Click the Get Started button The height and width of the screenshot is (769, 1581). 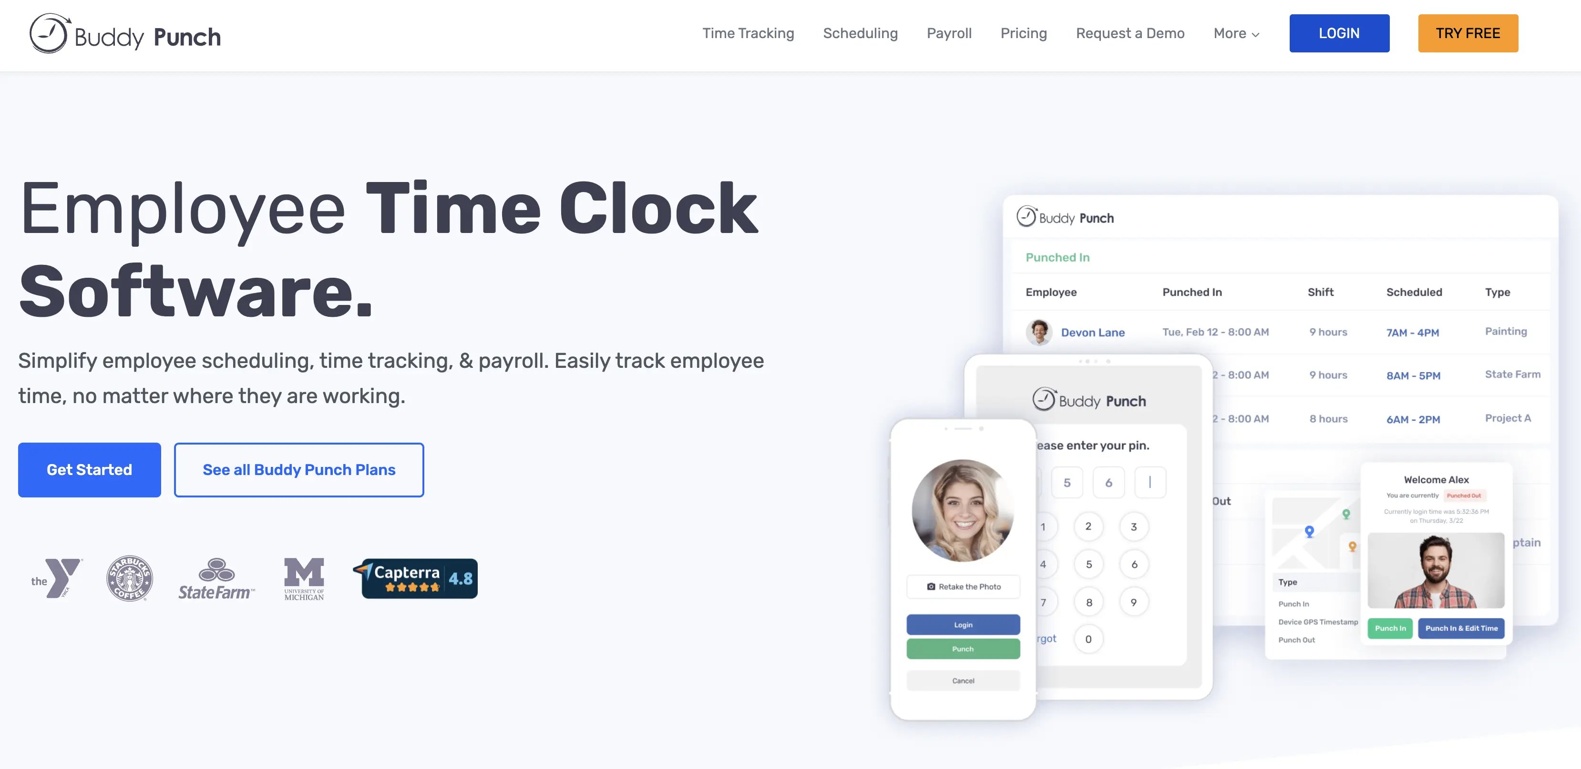(89, 469)
